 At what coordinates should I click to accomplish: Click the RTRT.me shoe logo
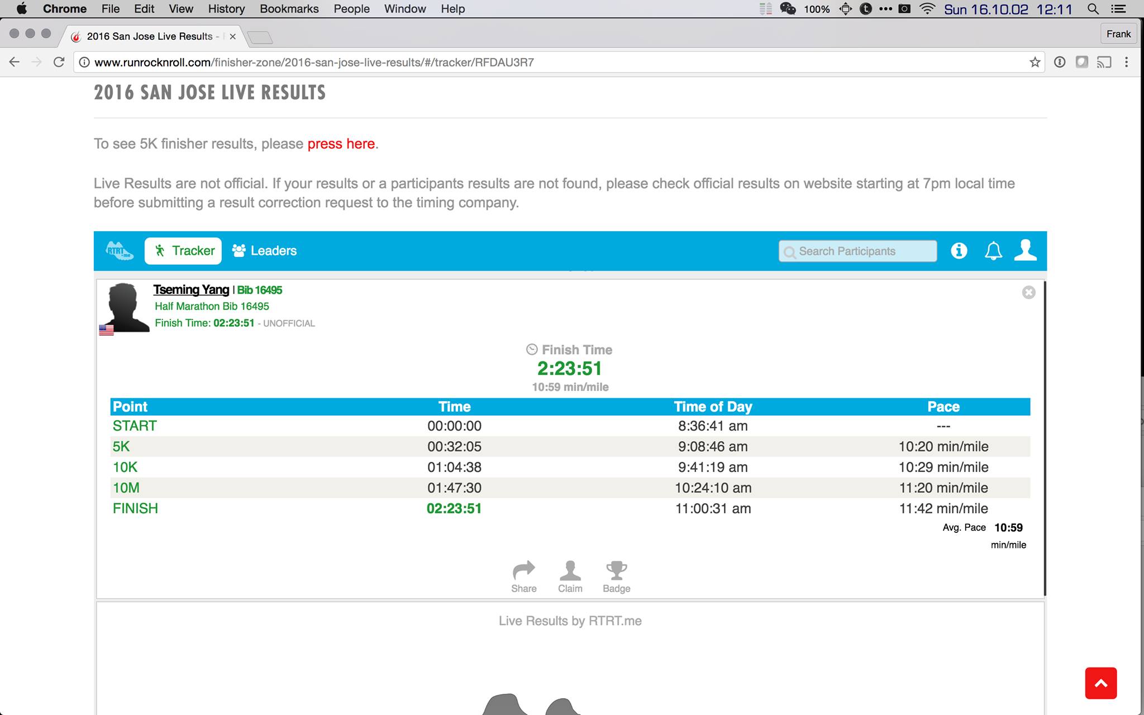(120, 251)
